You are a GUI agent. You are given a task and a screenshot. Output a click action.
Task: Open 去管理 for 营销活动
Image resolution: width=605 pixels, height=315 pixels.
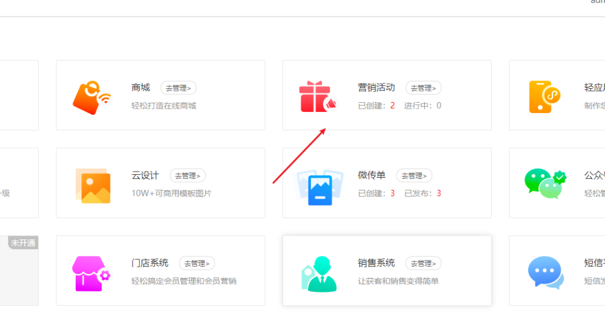point(423,88)
